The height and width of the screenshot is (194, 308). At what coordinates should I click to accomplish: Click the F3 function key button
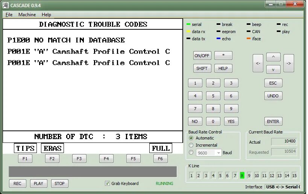(79, 159)
